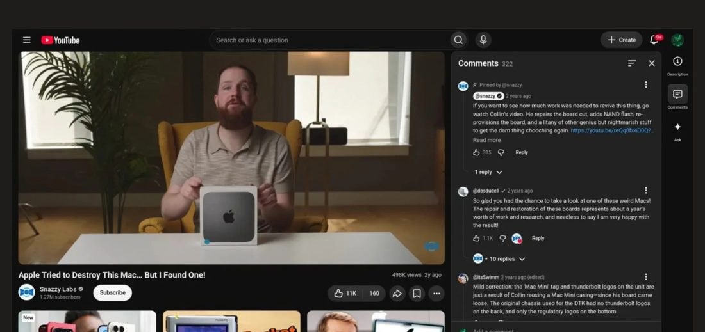This screenshot has width=705, height=332.
Task: Open @itsSwimm profile from username
Action: (486, 277)
